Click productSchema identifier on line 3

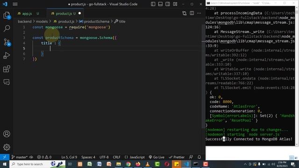click(59, 38)
